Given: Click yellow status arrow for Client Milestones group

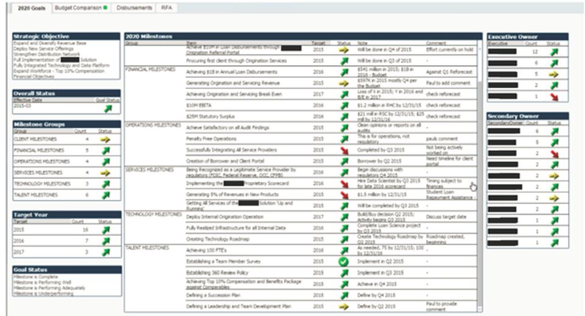Looking at the screenshot, I should [107, 139].
